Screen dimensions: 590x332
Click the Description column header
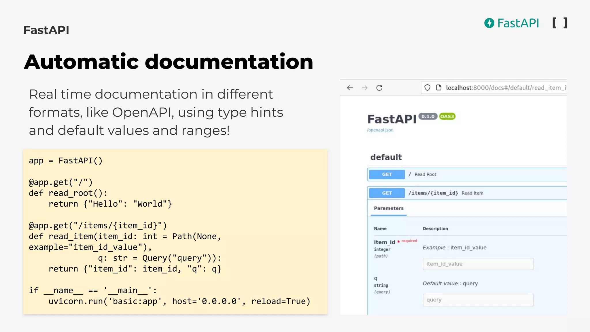pos(435,229)
